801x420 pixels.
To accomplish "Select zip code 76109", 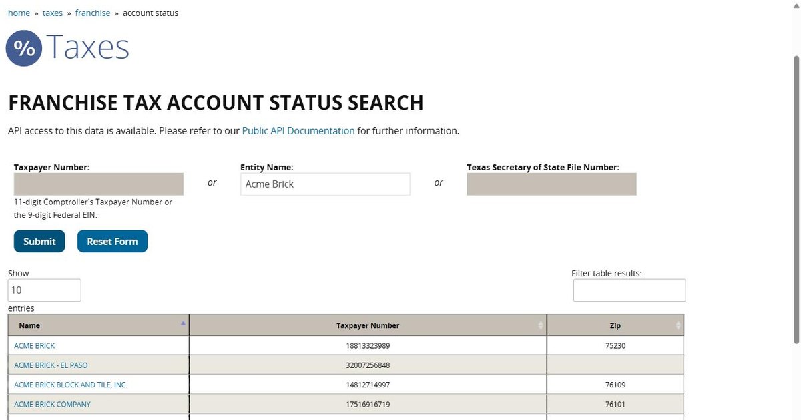I will tap(615, 385).
